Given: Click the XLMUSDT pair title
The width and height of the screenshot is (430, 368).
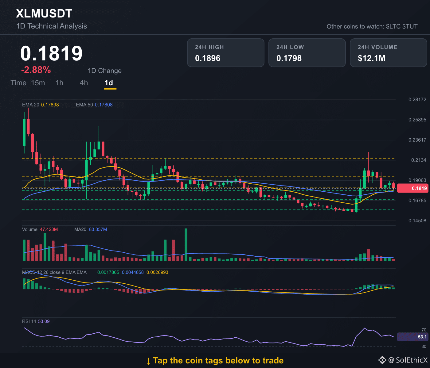Looking at the screenshot, I should [44, 13].
